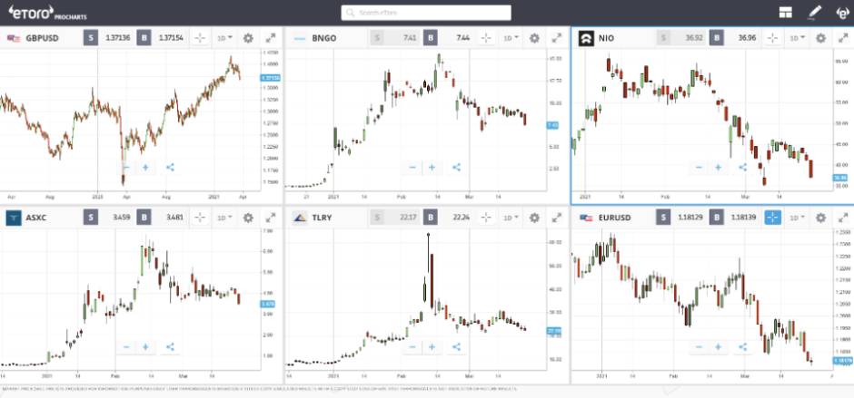The height and width of the screenshot is (398, 854).
Task: Toggle crosshair on the TLRY chart
Action: [x=486, y=218]
